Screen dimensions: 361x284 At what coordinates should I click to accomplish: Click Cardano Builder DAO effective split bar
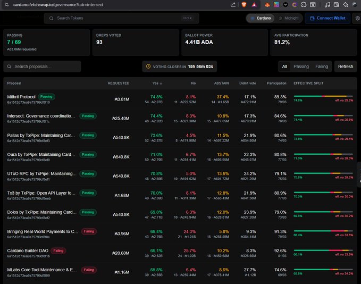pos(323,250)
